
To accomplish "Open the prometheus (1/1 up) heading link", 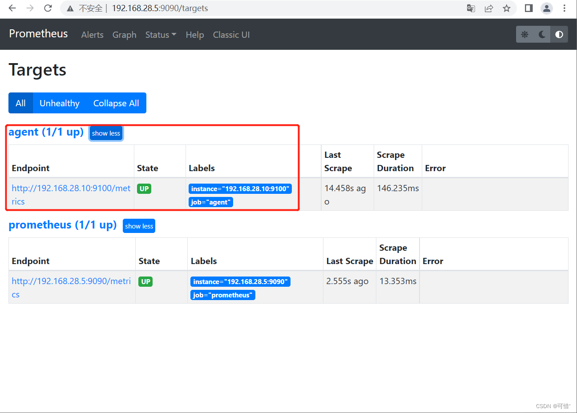I will (x=63, y=225).
